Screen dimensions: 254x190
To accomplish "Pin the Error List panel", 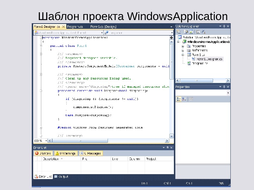I will 168,147.
